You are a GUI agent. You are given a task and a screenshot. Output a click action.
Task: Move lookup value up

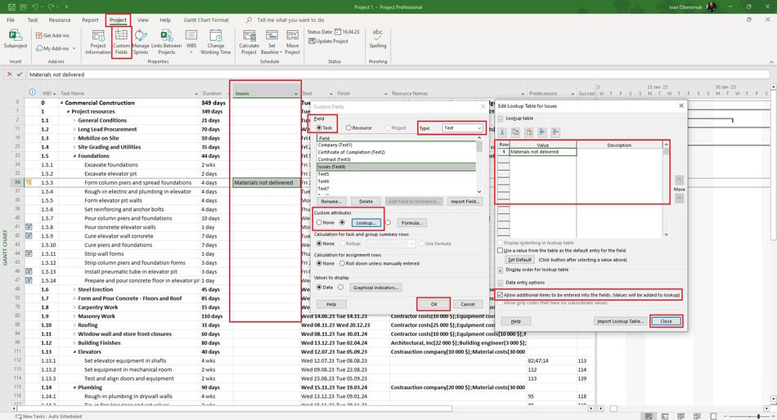(x=679, y=180)
